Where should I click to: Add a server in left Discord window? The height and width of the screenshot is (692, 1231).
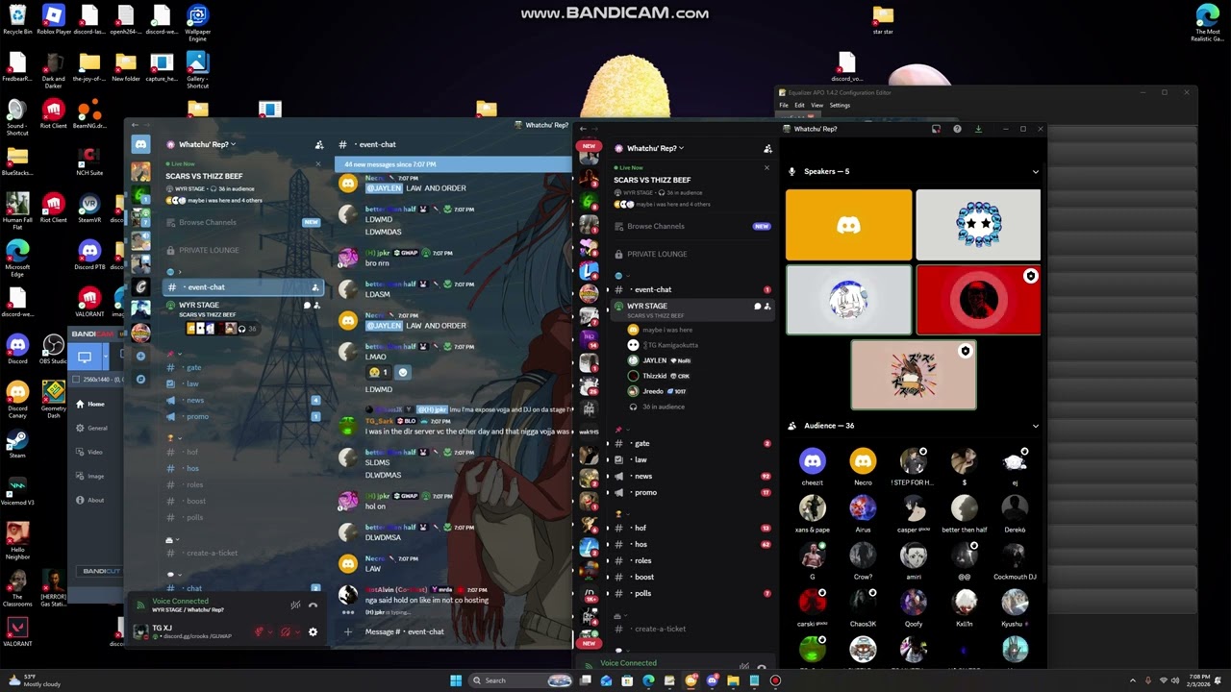(141, 357)
